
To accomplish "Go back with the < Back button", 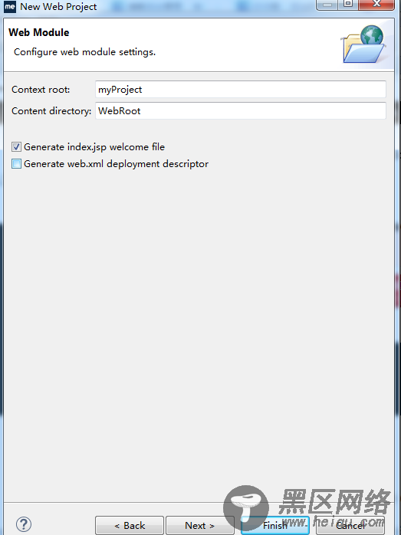I will point(130,526).
